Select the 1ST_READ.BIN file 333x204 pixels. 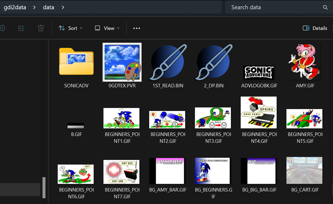tap(167, 62)
